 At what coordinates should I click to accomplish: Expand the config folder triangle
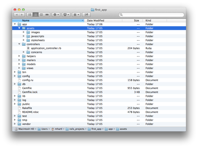[x=15, y=76]
